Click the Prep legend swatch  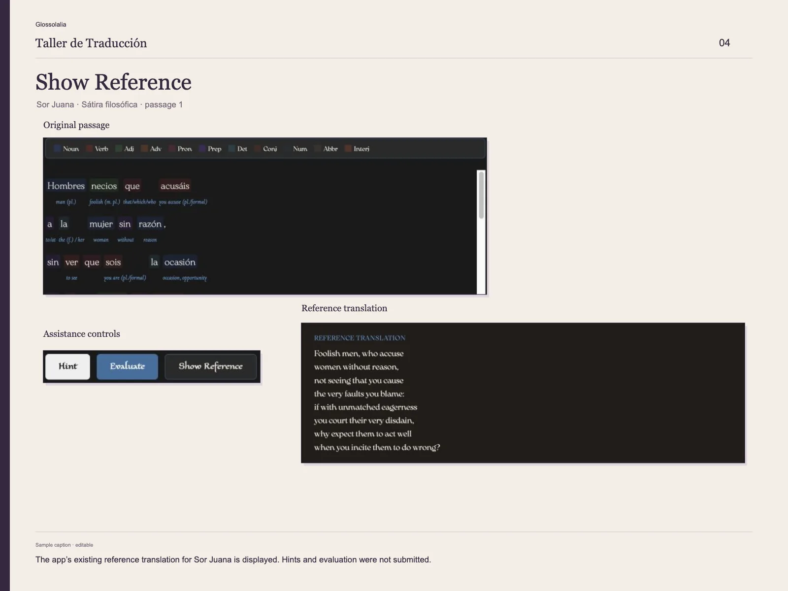(x=202, y=149)
